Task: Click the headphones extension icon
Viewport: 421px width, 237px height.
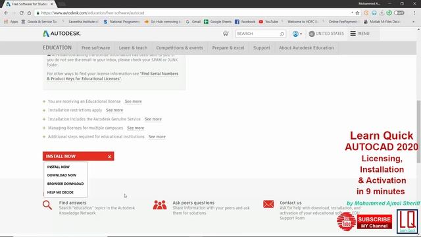Action: tap(374, 13)
